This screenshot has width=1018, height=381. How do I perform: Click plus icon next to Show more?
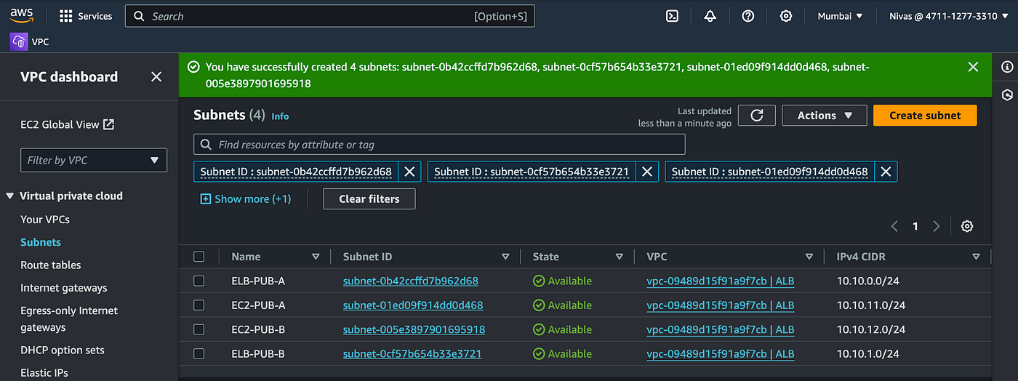point(205,198)
